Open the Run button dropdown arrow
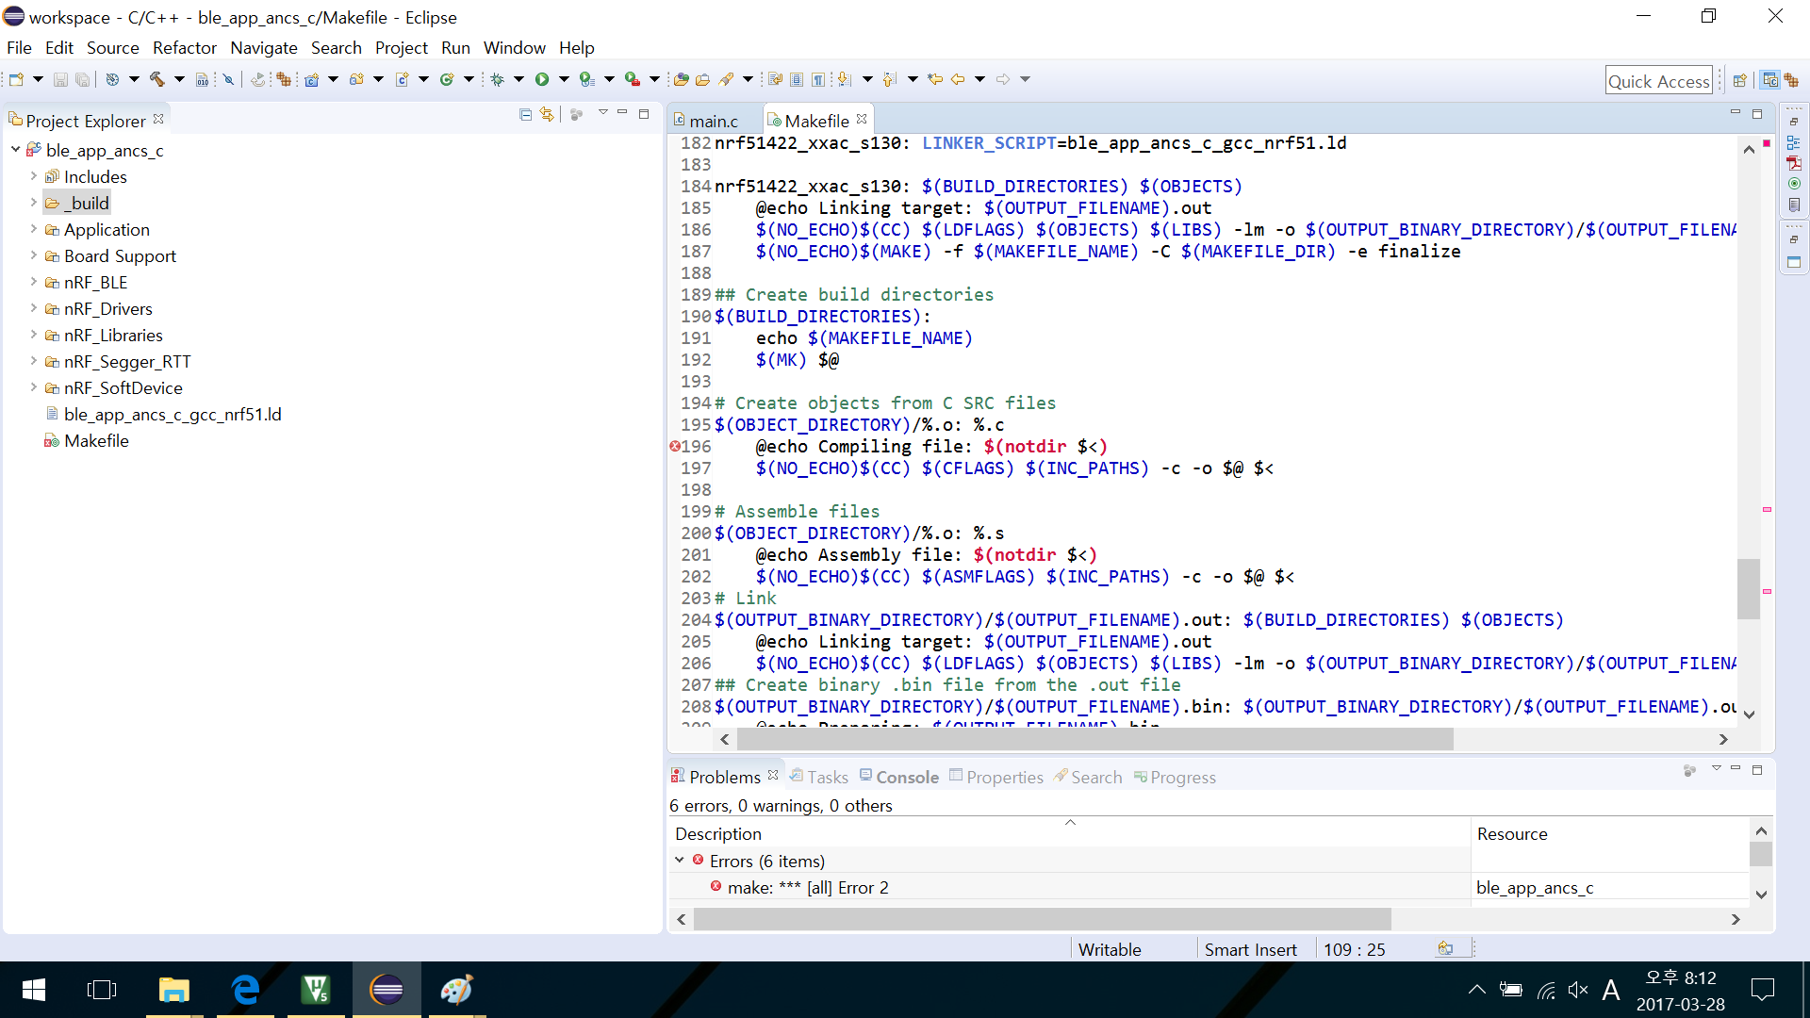The height and width of the screenshot is (1018, 1810). (564, 79)
